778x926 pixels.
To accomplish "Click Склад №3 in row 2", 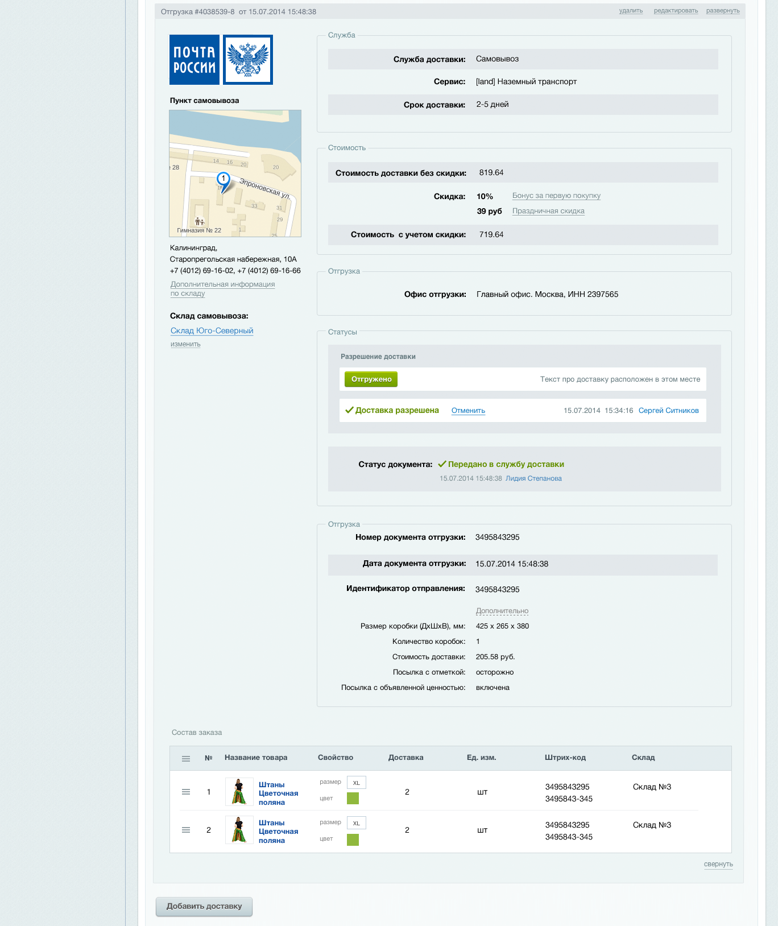I will [652, 825].
